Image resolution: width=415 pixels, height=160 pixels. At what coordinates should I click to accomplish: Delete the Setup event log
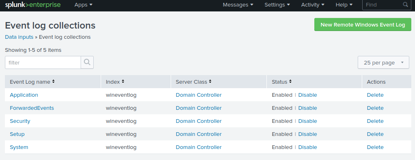tap(375, 134)
